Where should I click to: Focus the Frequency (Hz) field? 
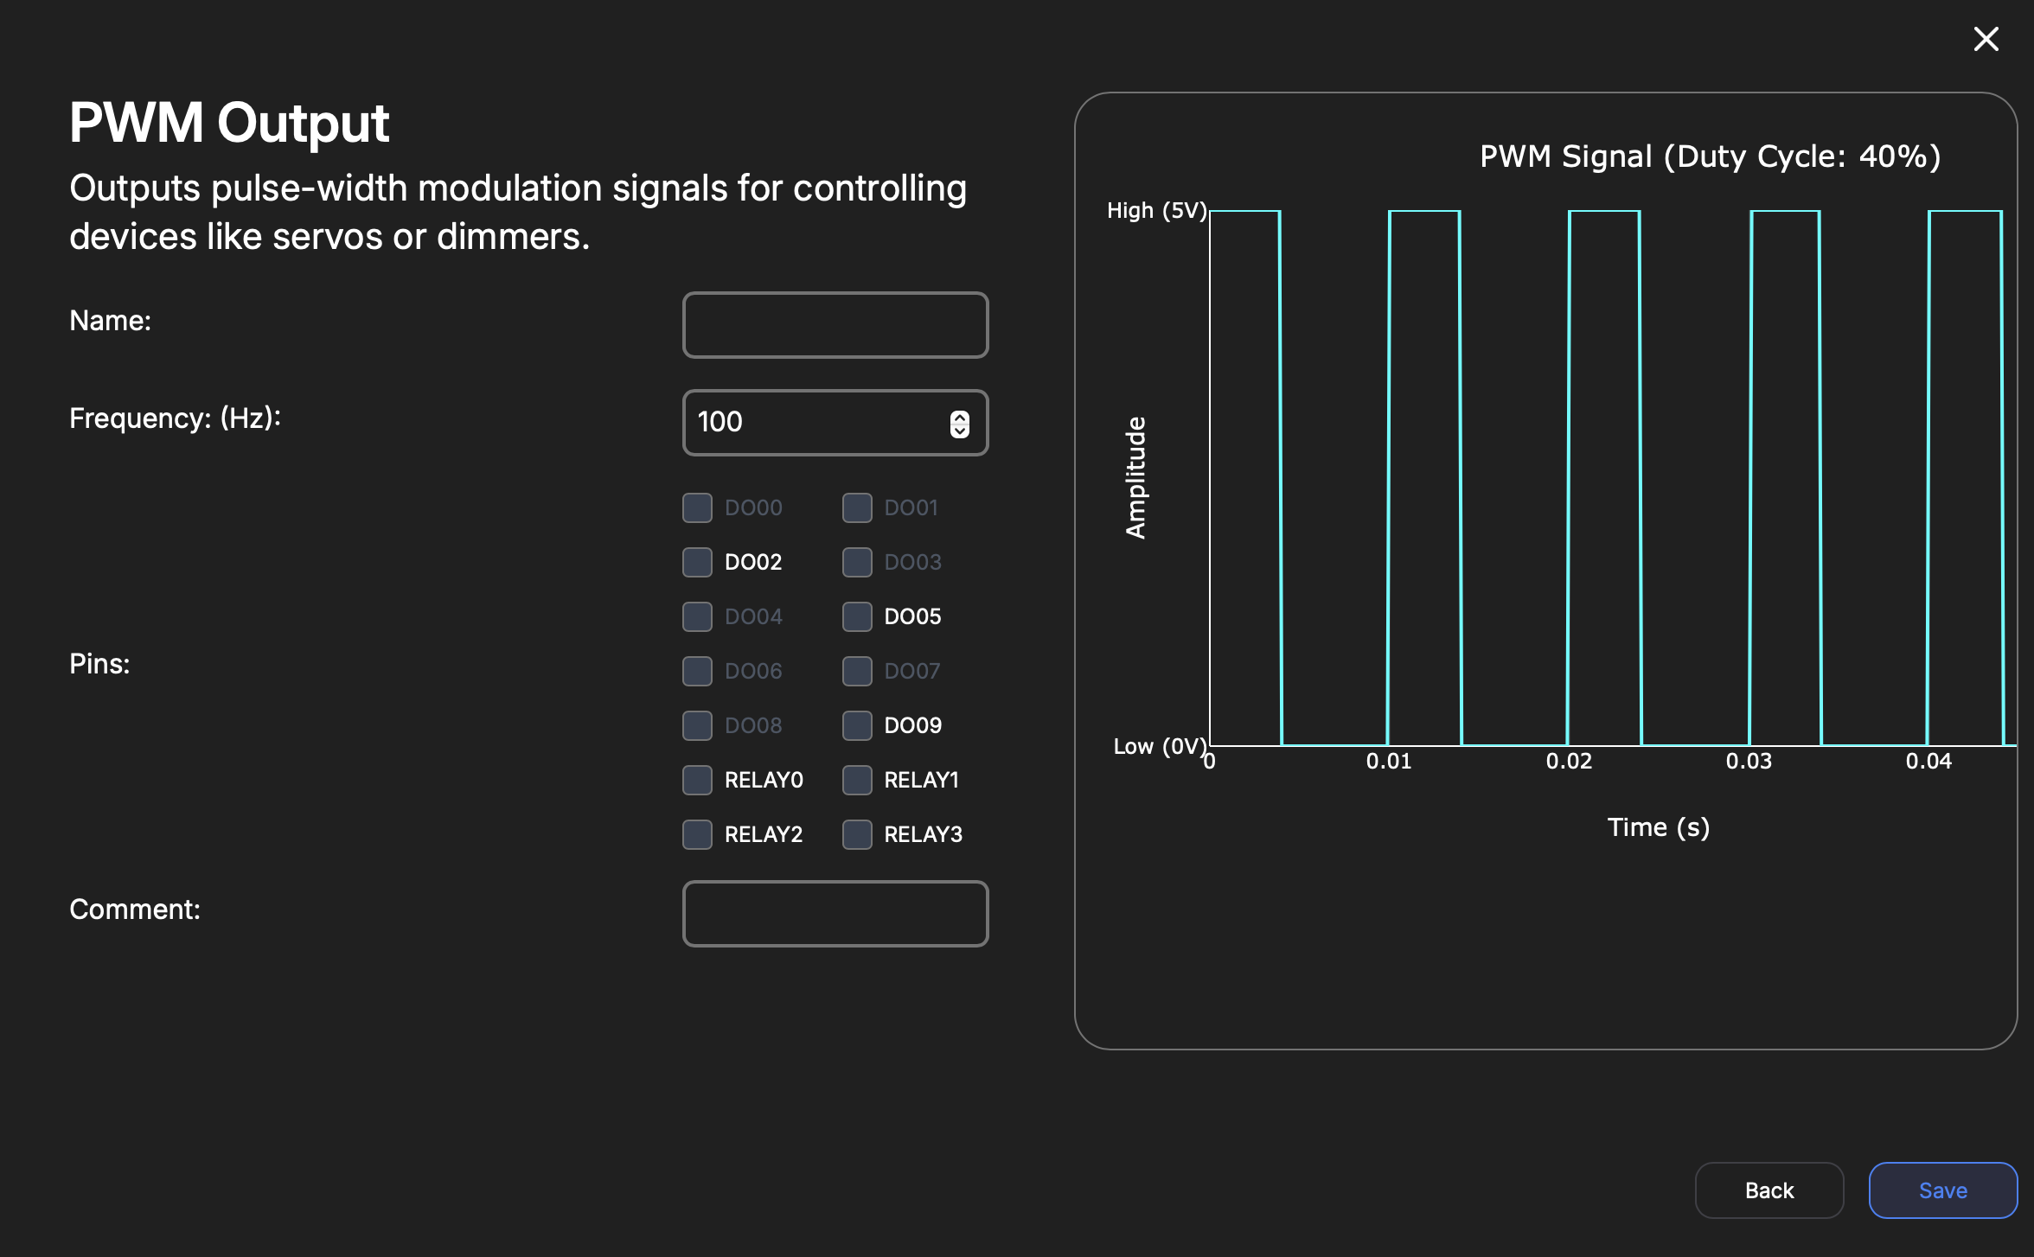pos(813,423)
